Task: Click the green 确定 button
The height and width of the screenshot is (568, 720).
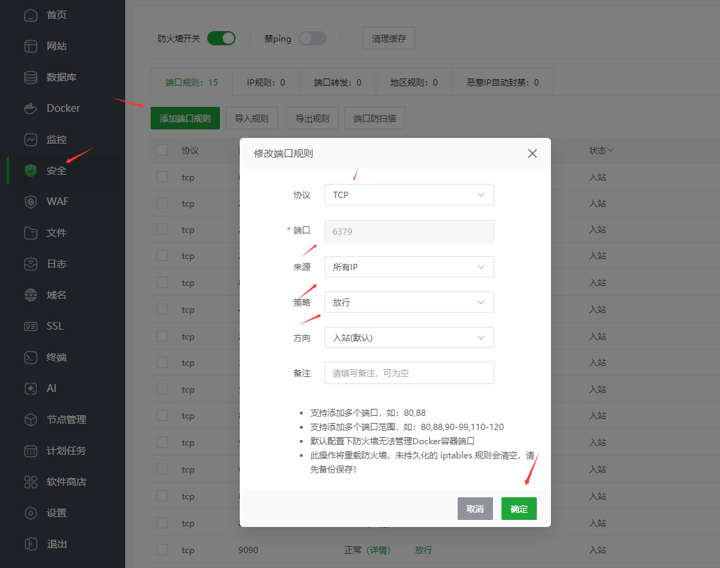Action: click(518, 509)
